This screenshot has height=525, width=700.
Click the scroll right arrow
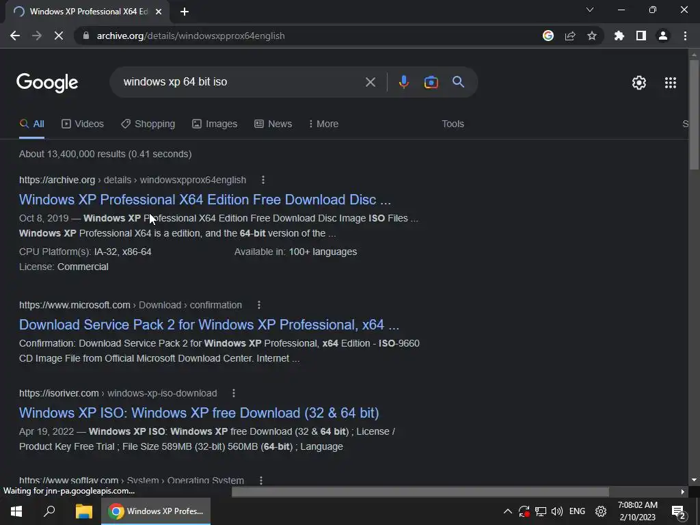[683, 492]
